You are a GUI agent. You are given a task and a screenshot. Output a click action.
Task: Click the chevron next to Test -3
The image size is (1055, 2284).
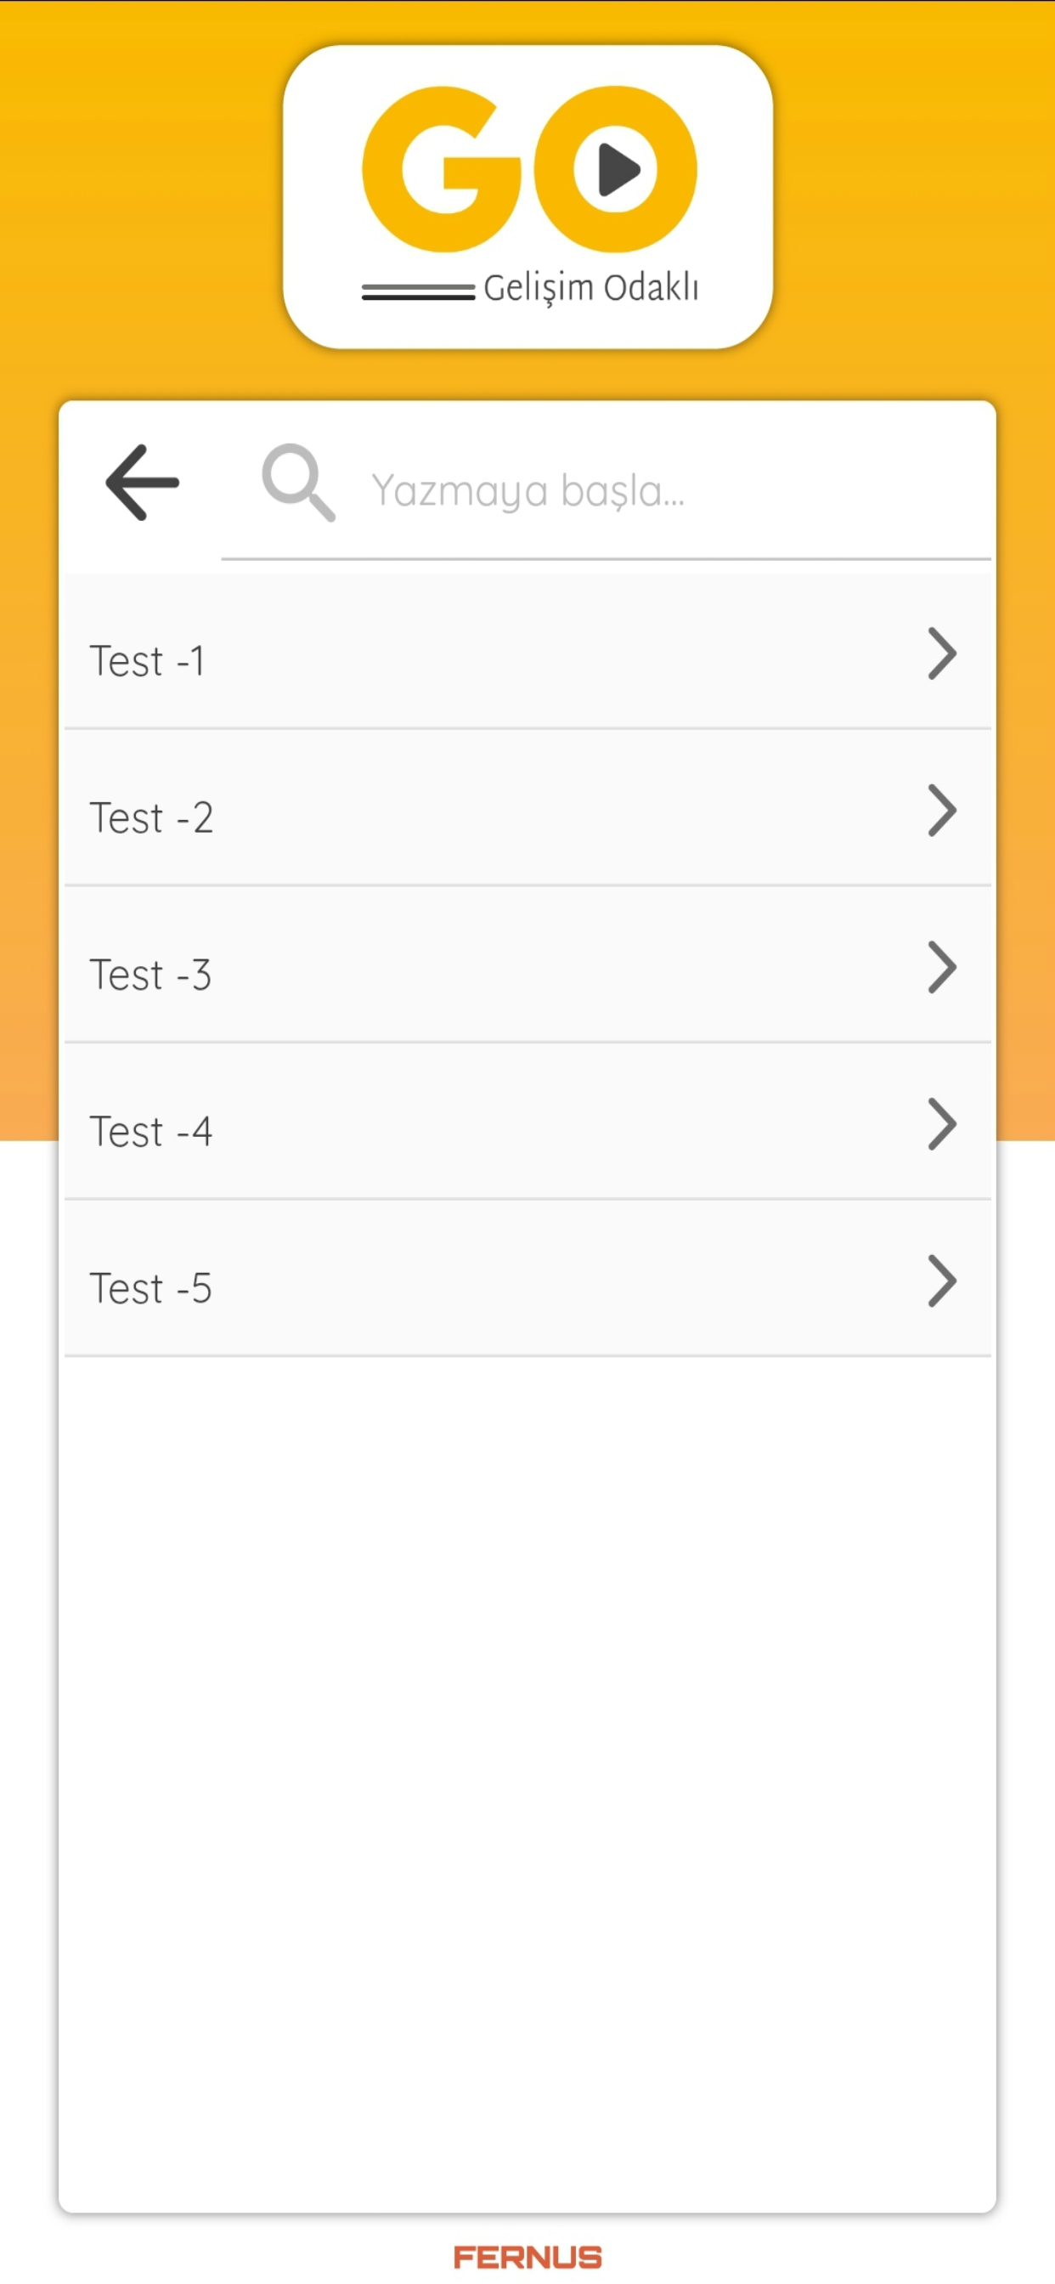(941, 967)
